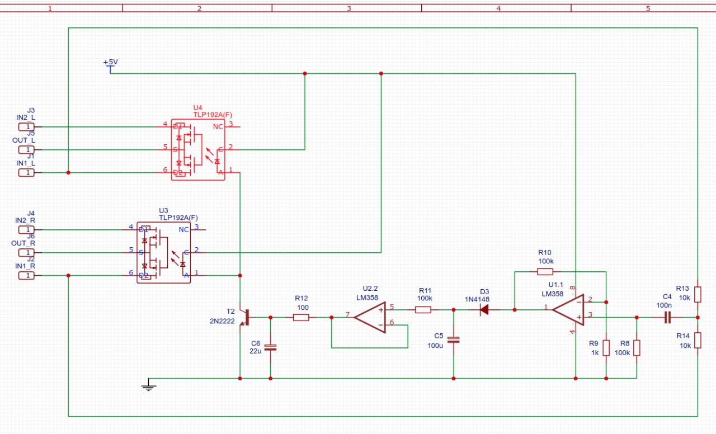
Task: Click the +5V label text
Action: (x=110, y=62)
